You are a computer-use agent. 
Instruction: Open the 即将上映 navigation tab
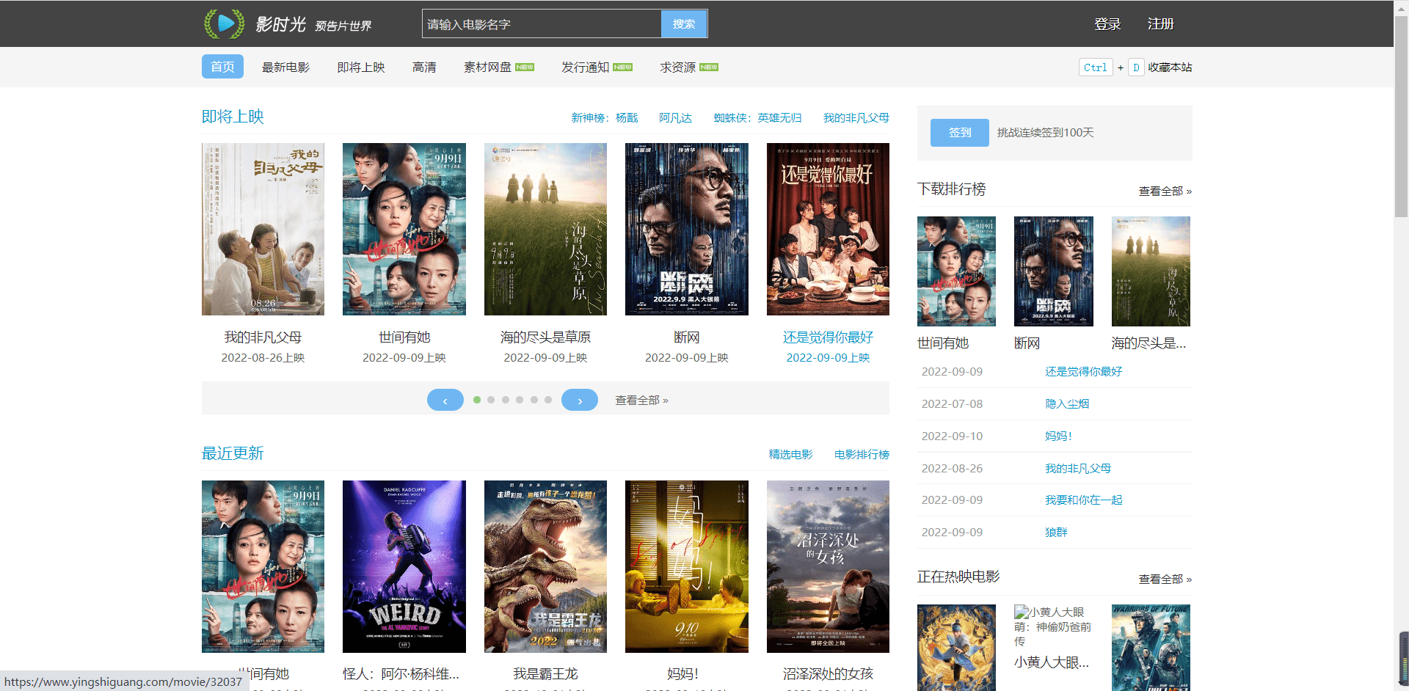pyautogui.click(x=361, y=67)
